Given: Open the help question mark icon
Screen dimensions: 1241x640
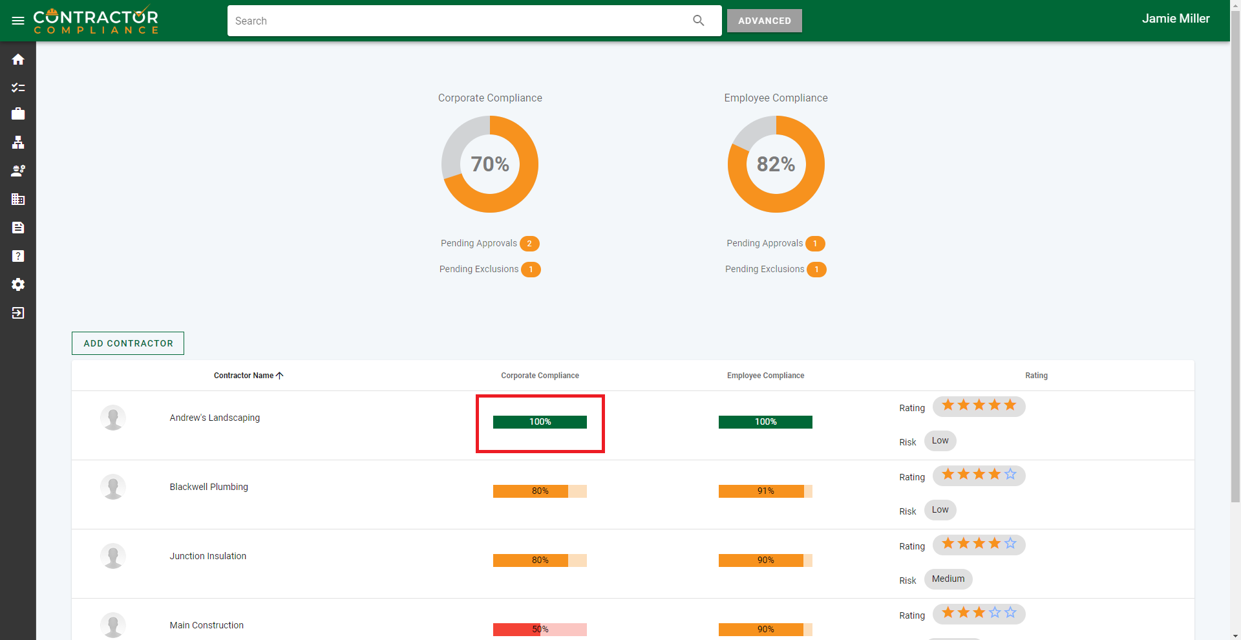Looking at the screenshot, I should tap(18, 256).
